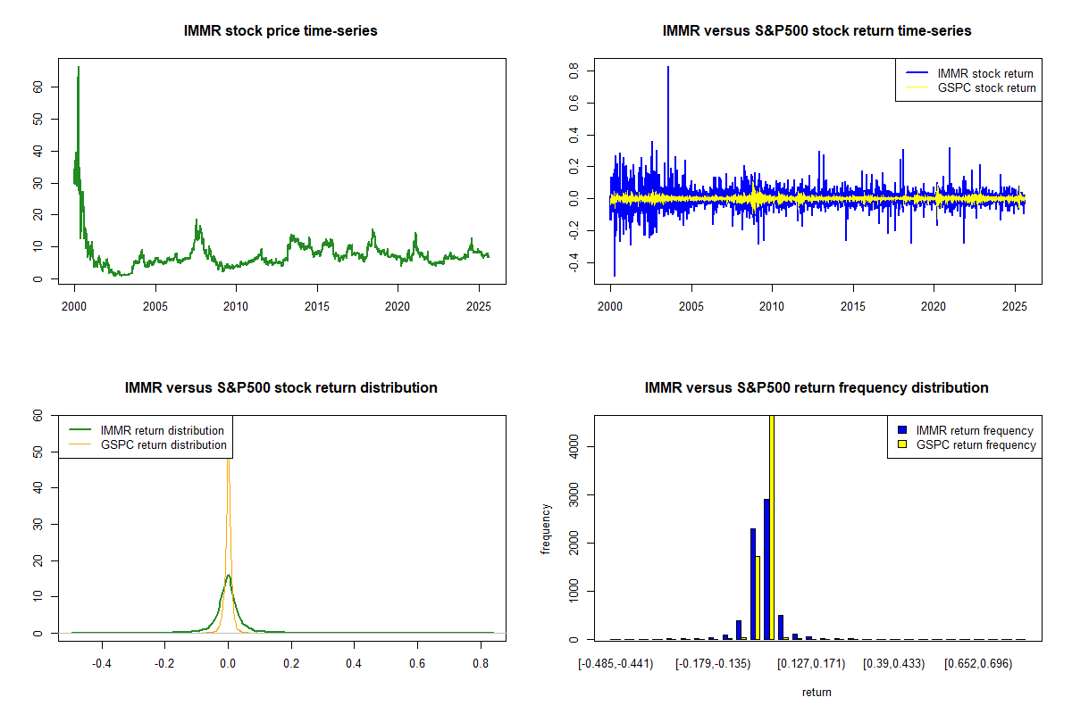Click the "[-0.485,-0.441)" histogram bin label
The height and width of the screenshot is (714, 1072).
[616, 663]
